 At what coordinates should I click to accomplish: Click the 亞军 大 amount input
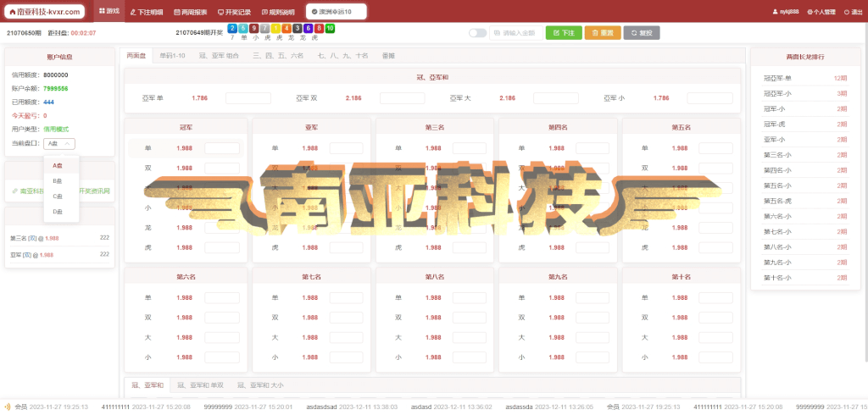pyautogui.click(x=556, y=98)
